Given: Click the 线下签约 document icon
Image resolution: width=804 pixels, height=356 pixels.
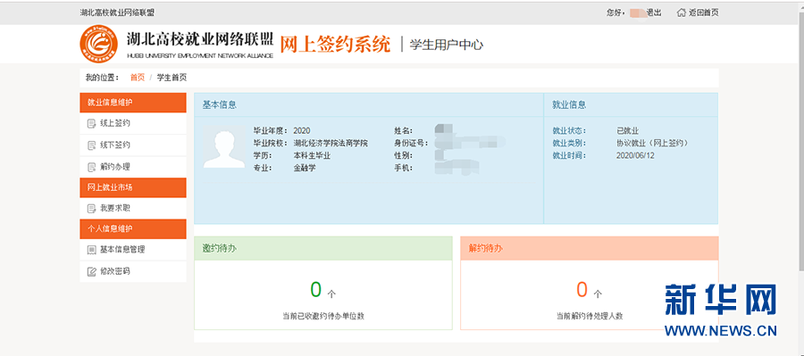Looking at the screenshot, I should click(92, 145).
